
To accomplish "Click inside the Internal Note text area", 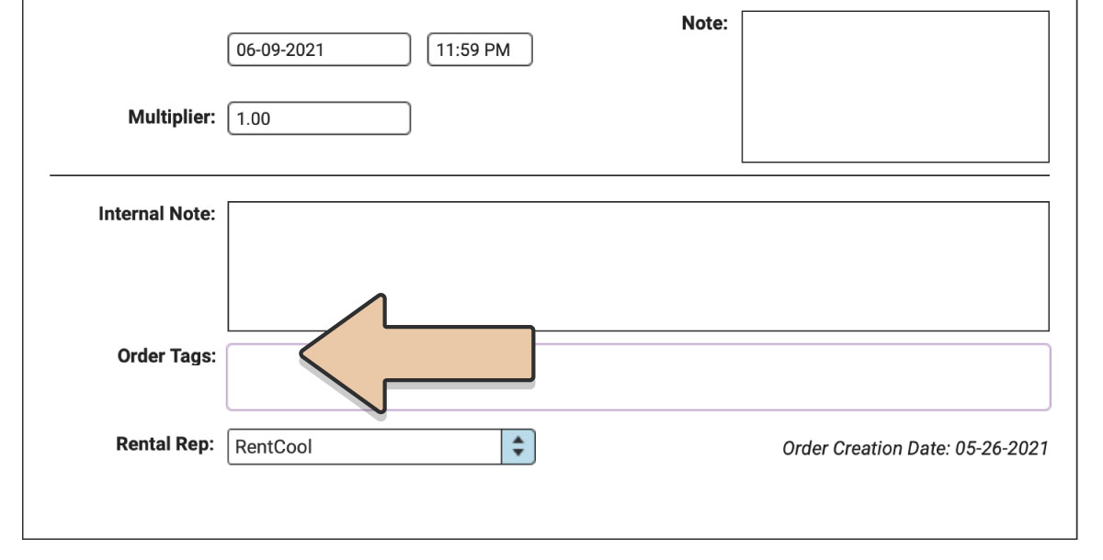I will coord(638,266).
